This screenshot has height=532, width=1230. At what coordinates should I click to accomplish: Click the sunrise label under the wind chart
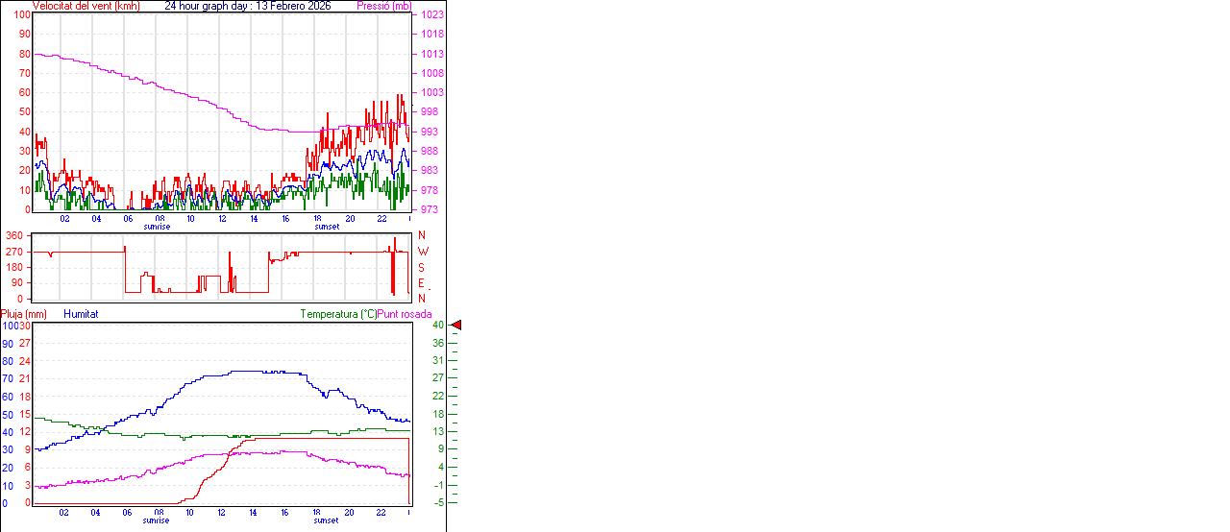point(158,227)
